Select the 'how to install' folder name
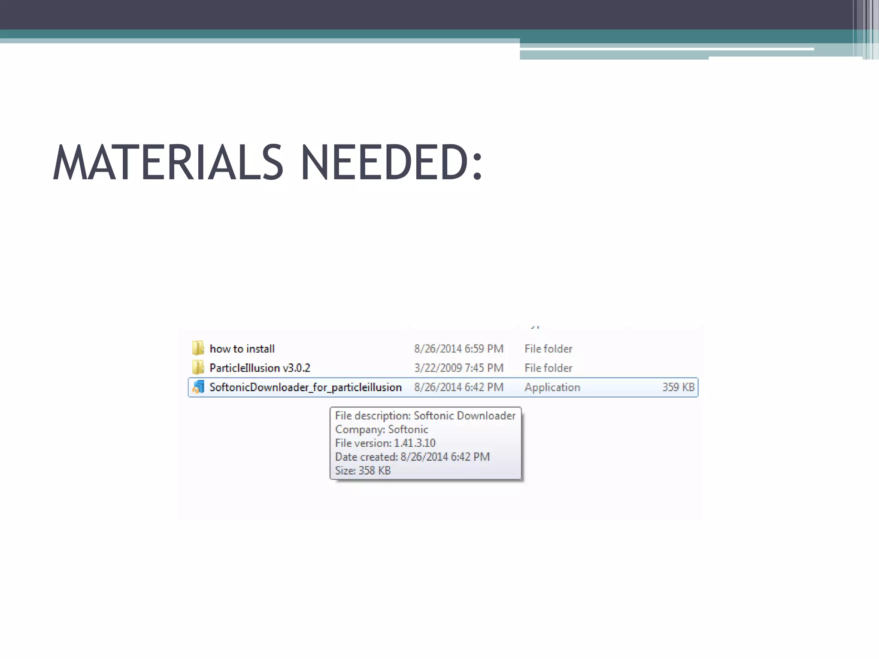Image resolution: width=879 pixels, height=659 pixels. point(242,349)
